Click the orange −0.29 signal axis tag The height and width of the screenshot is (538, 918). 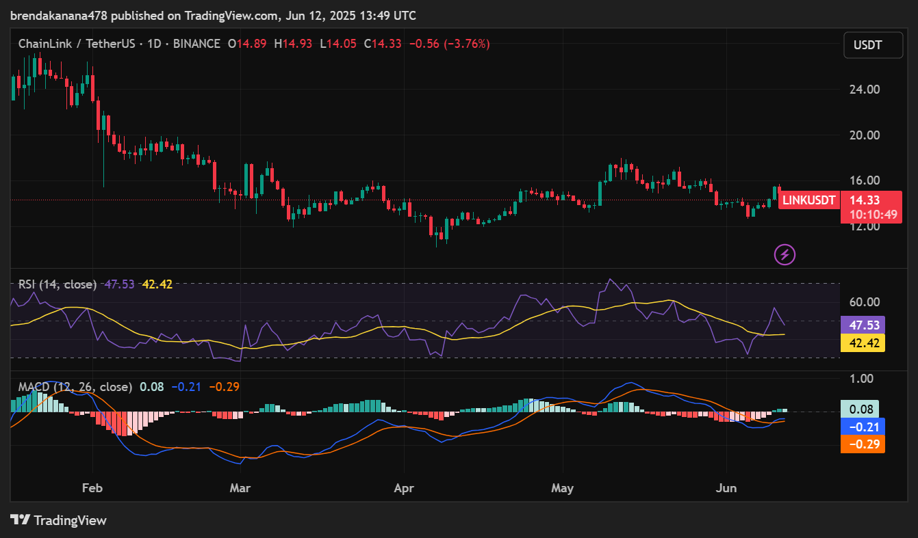863,444
